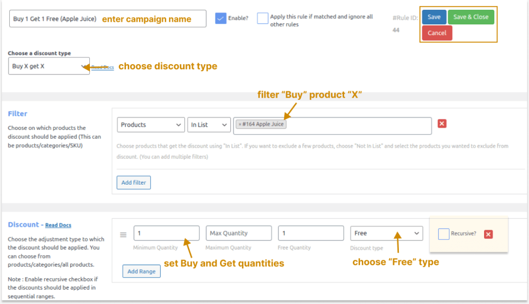Open the 'Buy X get X' discount type dropdown

click(49, 66)
